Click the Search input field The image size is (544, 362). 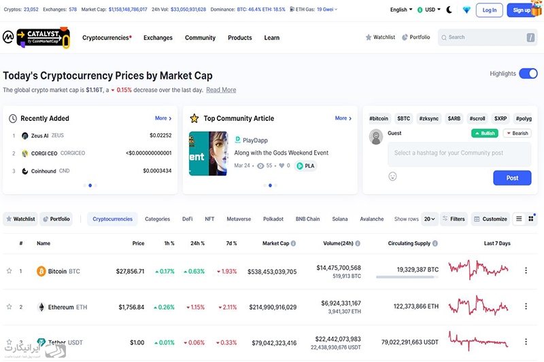pyautogui.click(x=488, y=37)
